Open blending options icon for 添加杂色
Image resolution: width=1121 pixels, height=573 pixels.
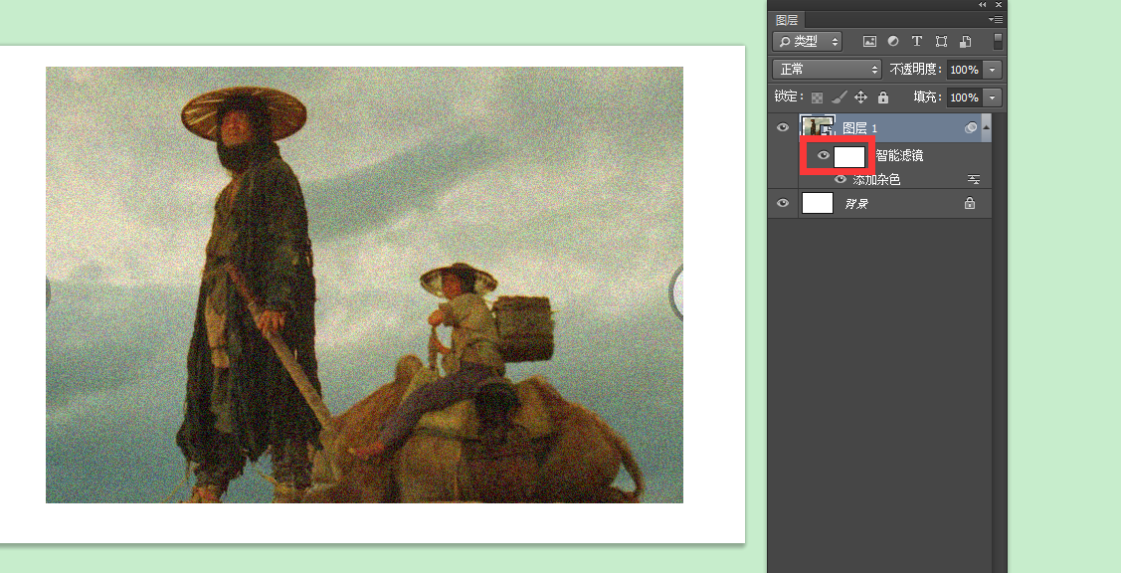click(974, 179)
